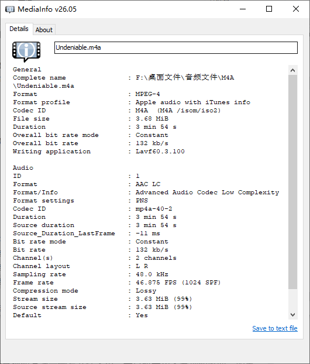Open the Save to text file link
Image resolution: width=310 pixels, height=364 pixels.
tap(275, 328)
